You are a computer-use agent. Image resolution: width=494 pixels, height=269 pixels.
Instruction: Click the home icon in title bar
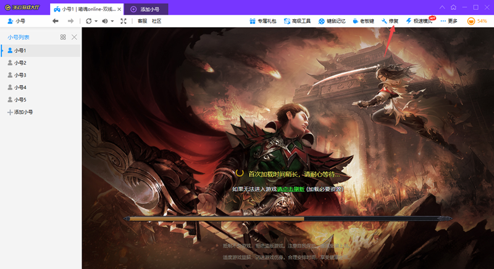point(453,7)
